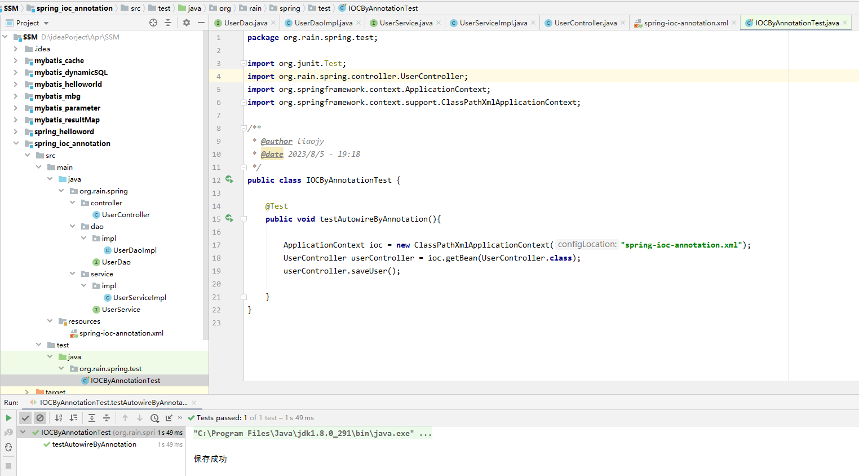Screen dimensions: 859x476
Task: Toggle Sort by Duration in test runner
Action: tap(73, 418)
